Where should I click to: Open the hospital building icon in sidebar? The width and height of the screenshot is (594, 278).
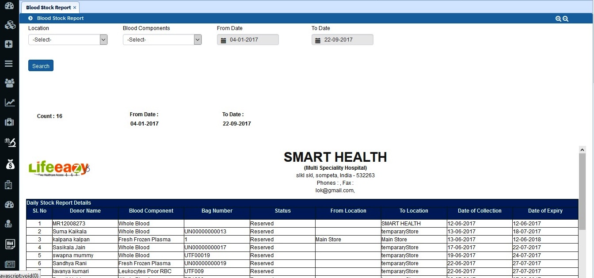point(9,185)
